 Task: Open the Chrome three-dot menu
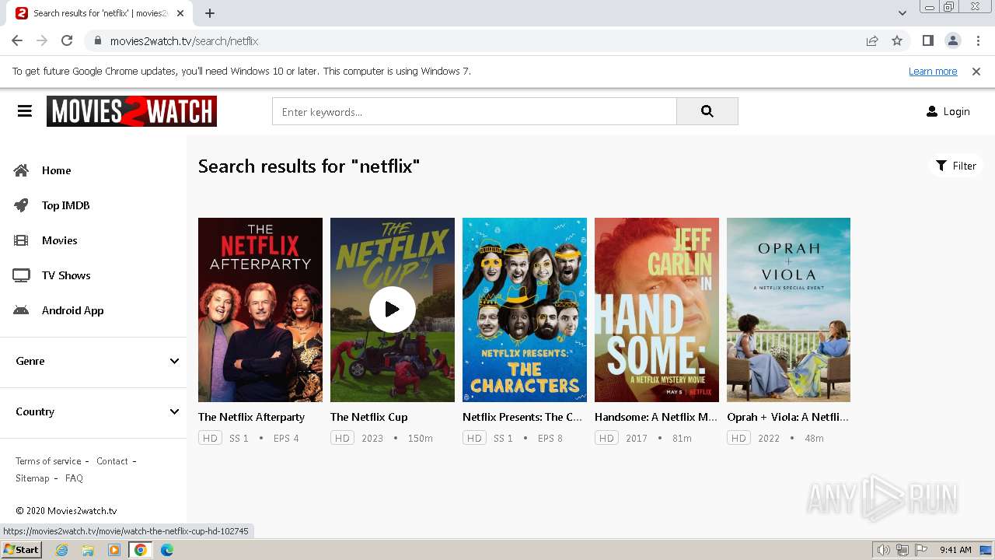[977, 40]
